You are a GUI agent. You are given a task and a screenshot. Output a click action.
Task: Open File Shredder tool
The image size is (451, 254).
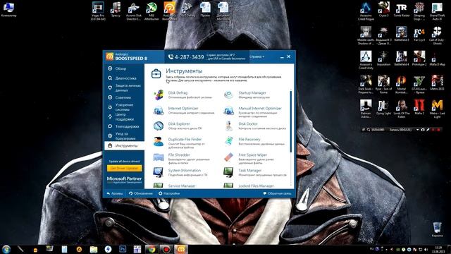pyautogui.click(x=179, y=155)
